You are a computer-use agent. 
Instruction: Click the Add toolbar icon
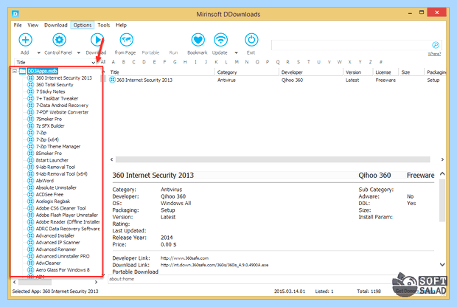(x=25, y=40)
